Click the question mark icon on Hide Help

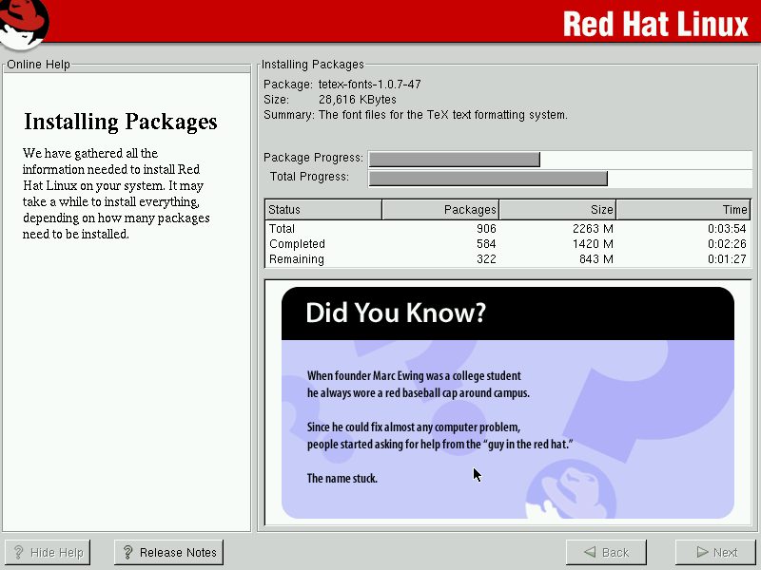pos(18,552)
